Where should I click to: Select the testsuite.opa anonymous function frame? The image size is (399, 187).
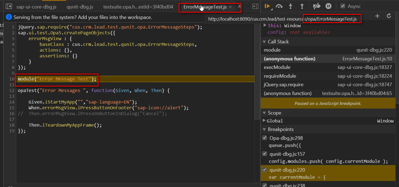click(x=328, y=93)
